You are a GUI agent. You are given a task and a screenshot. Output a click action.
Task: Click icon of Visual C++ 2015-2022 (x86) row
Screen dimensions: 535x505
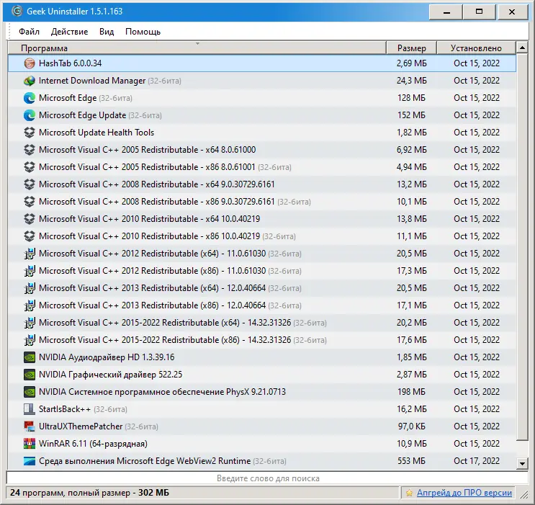[x=30, y=340]
